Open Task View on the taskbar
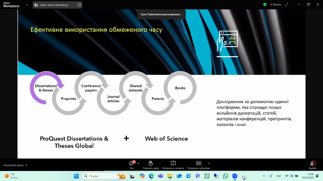Viewport: 323px width, 181px height. 132,176
